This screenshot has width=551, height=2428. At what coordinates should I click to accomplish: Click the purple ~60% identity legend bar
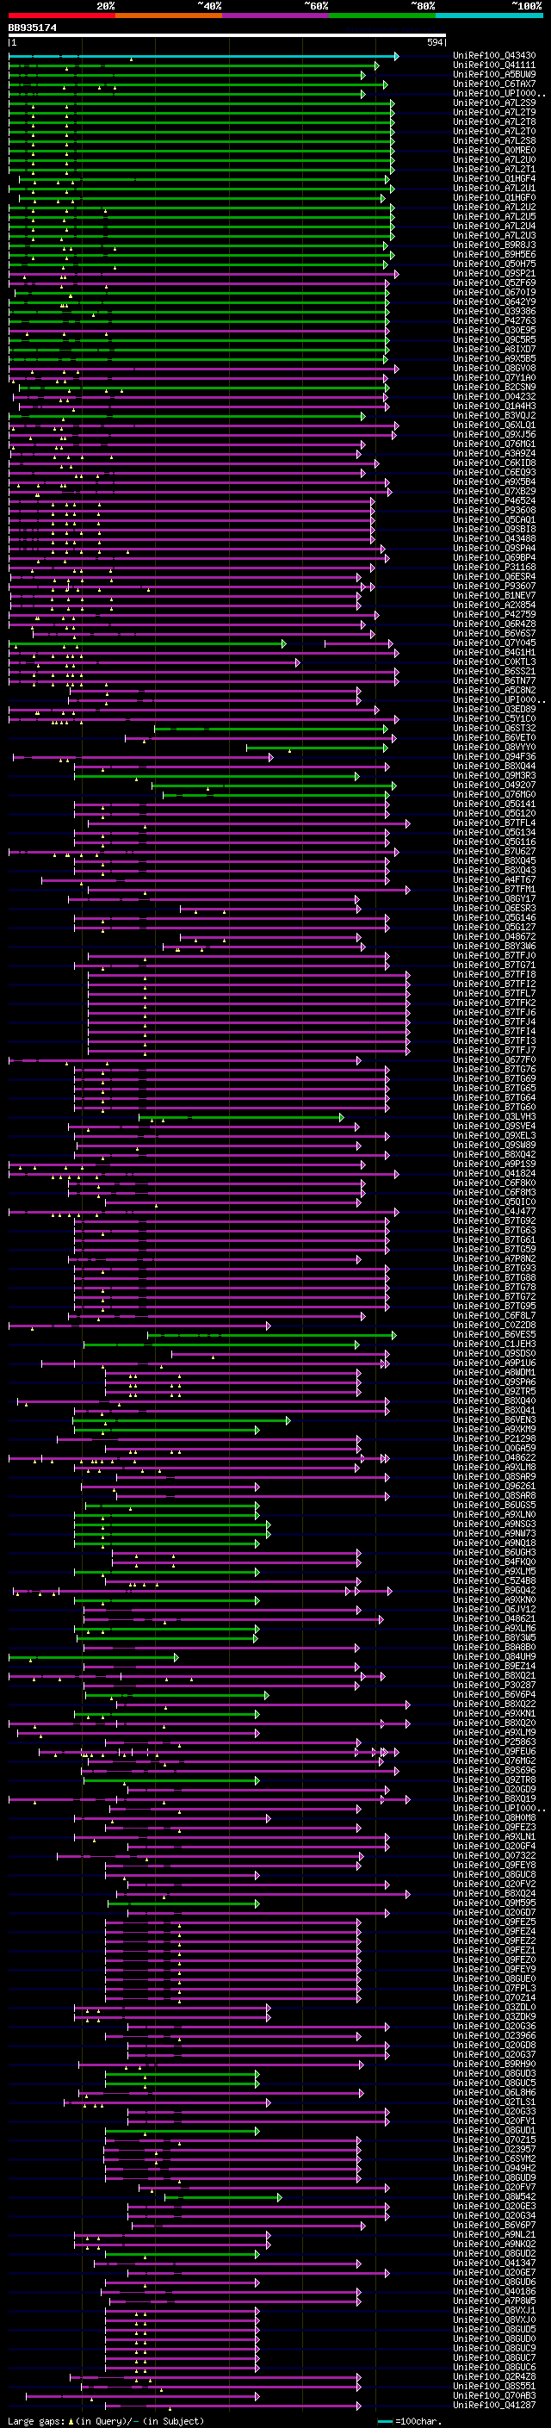(275, 16)
